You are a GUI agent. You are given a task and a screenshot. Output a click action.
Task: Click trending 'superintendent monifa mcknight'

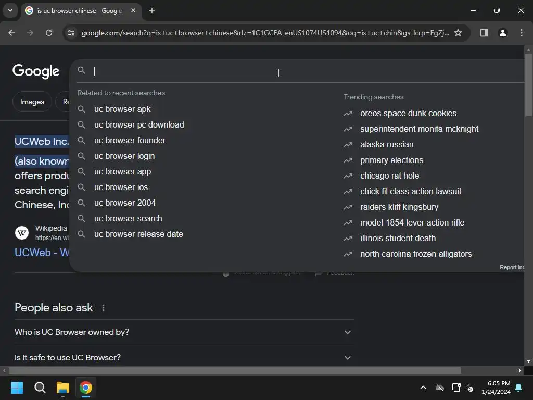[x=419, y=129]
